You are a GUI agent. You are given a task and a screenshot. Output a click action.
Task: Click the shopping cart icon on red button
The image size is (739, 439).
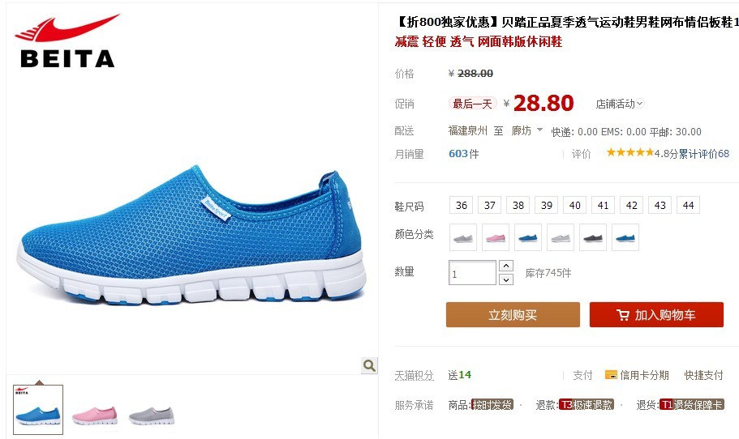click(x=622, y=315)
